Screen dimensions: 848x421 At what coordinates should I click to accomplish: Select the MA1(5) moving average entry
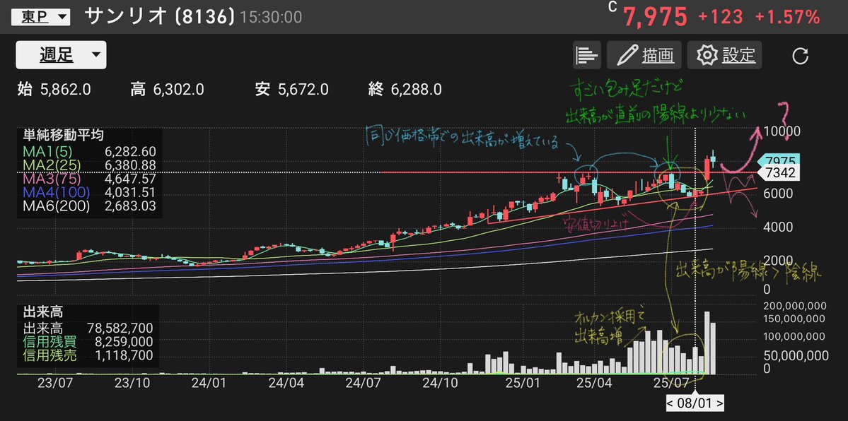click(x=89, y=150)
